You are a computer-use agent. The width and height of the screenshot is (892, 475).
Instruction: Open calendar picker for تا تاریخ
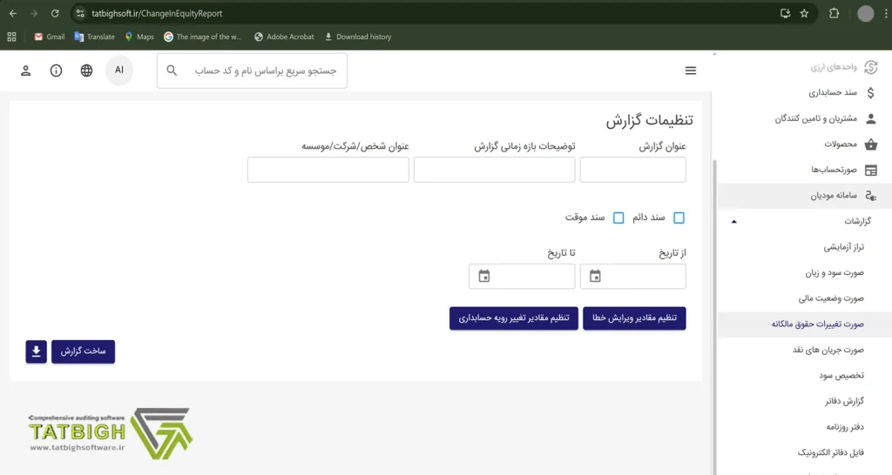pyautogui.click(x=484, y=277)
